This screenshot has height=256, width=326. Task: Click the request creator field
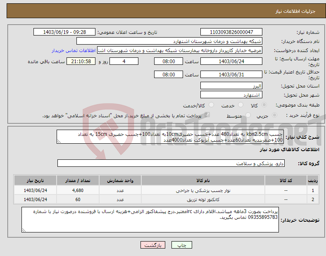click(180, 50)
